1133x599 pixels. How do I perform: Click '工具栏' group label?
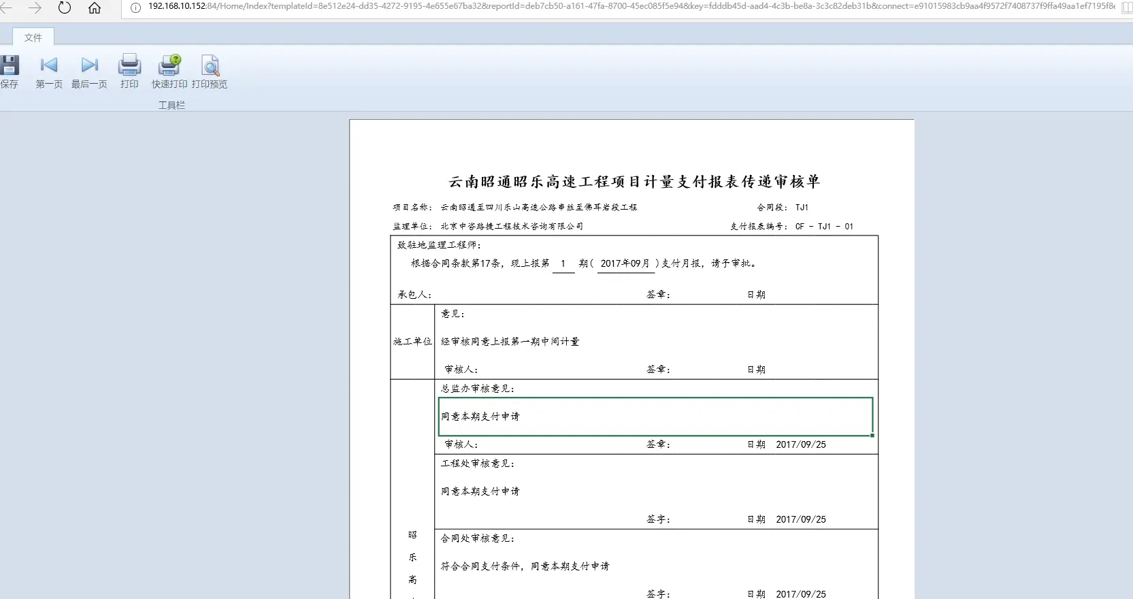[x=171, y=106]
